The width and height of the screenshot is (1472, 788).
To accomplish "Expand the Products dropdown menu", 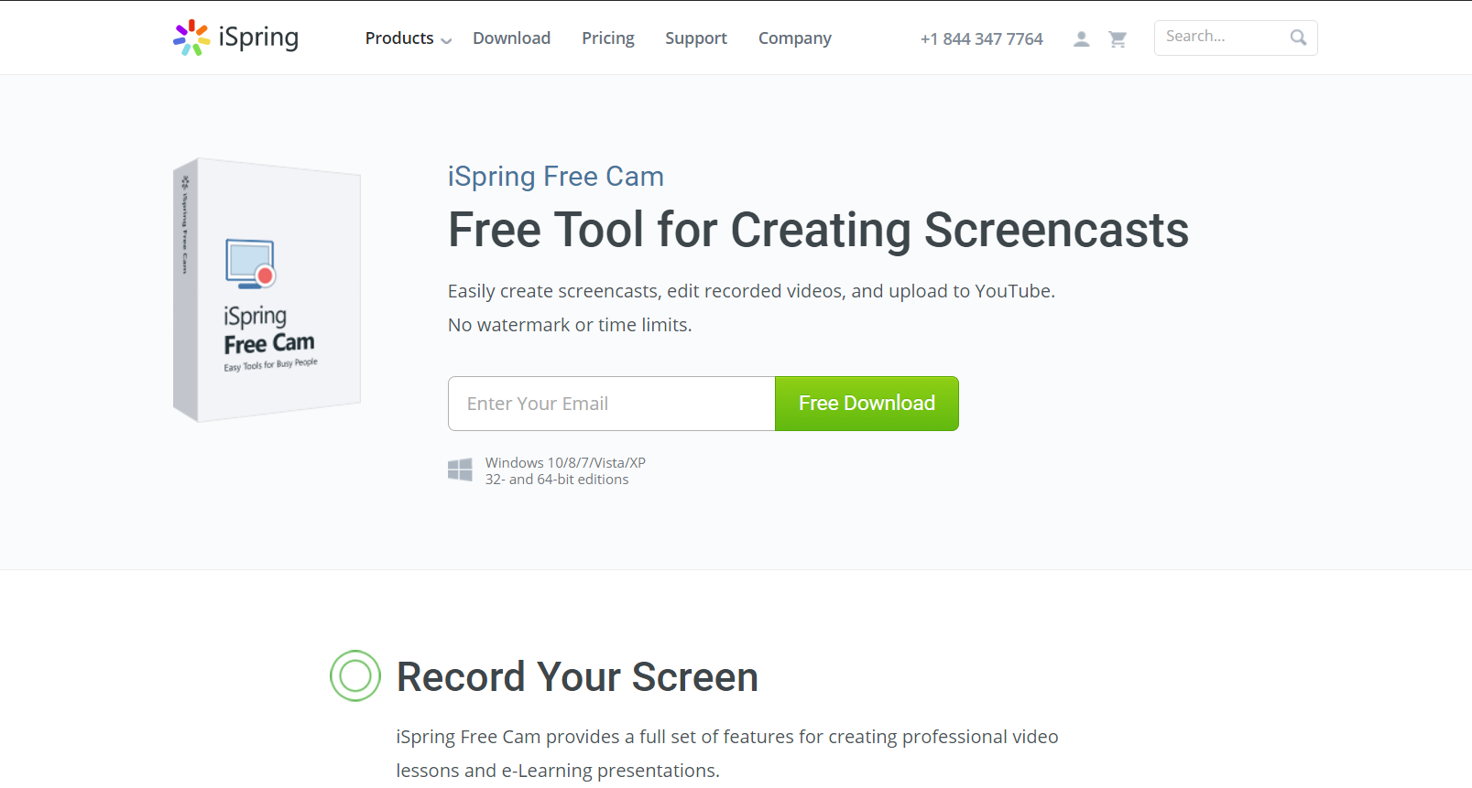I will [x=409, y=38].
